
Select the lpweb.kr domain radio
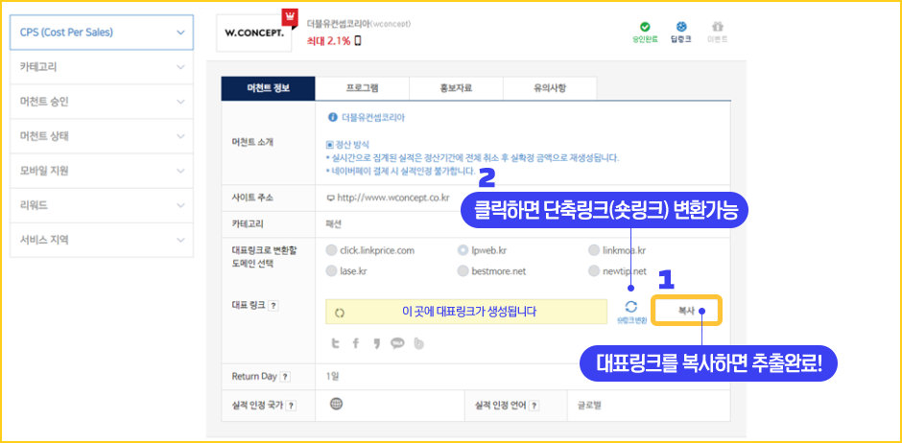click(x=463, y=250)
